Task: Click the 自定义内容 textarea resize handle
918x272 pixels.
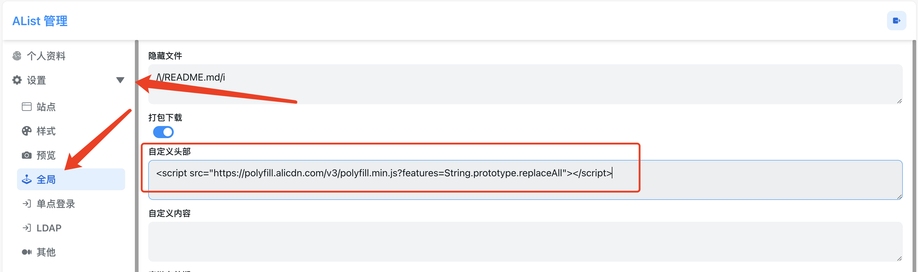Action: 899,259
